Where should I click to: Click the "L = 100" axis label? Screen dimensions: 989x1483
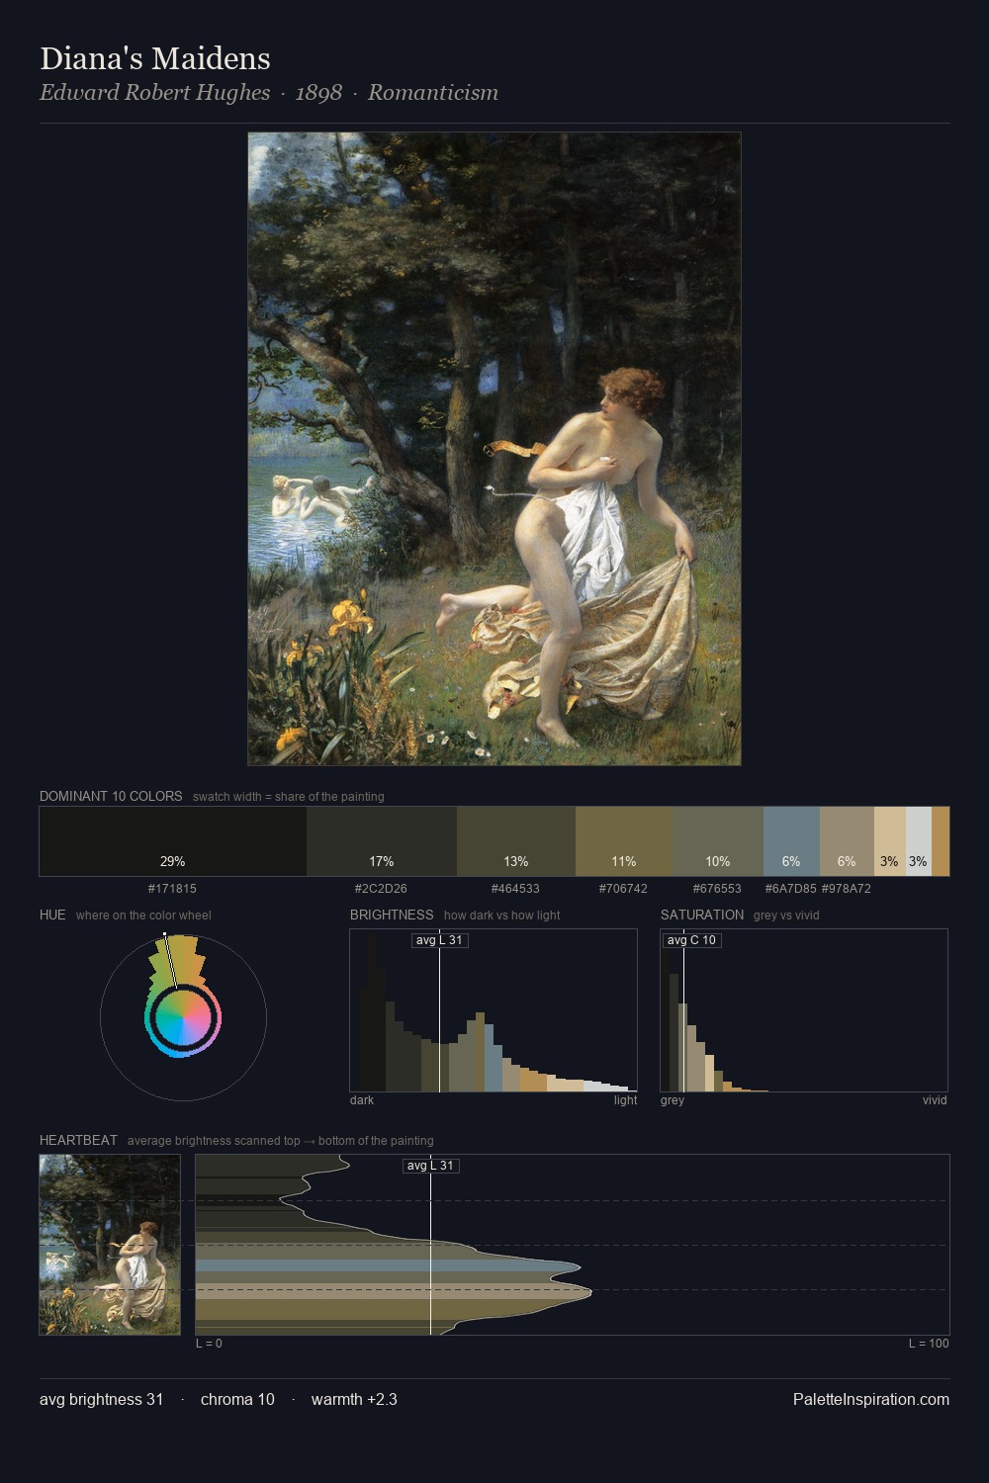[929, 1344]
